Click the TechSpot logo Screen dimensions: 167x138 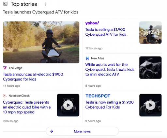click(x=98, y=96)
